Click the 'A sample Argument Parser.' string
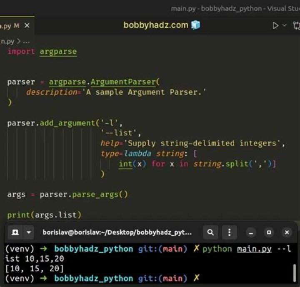 coord(144,92)
